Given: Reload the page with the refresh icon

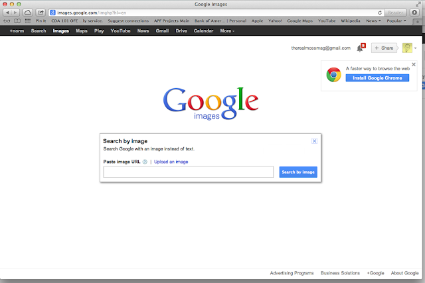Looking at the screenshot, I should point(380,13).
